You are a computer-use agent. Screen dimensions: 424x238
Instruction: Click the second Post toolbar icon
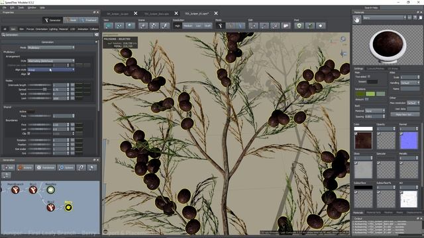tap(310, 26)
